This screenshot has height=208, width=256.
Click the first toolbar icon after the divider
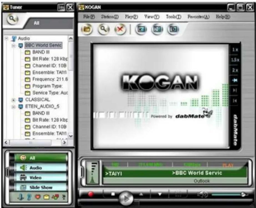tap(141, 29)
